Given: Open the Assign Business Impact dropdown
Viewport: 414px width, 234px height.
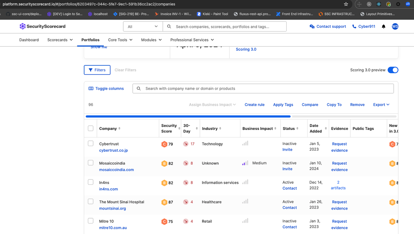Looking at the screenshot, I should click(x=212, y=104).
